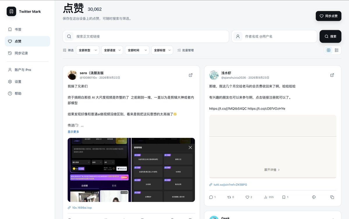The width and height of the screenshot is (349, 219).
Task: Click 显示更多 to show full tweet
Action: pos(73,132)
